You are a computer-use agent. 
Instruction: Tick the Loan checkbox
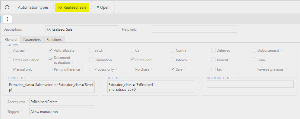(x=254, y=60)
